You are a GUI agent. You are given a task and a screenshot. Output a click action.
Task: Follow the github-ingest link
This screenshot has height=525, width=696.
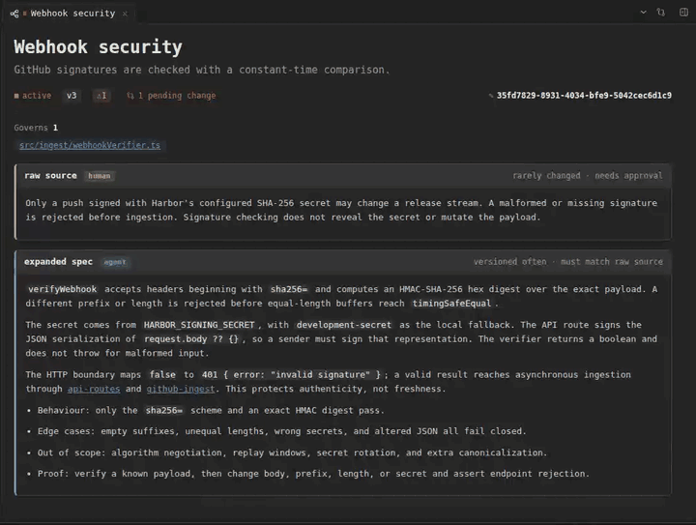tap(181, 389)
